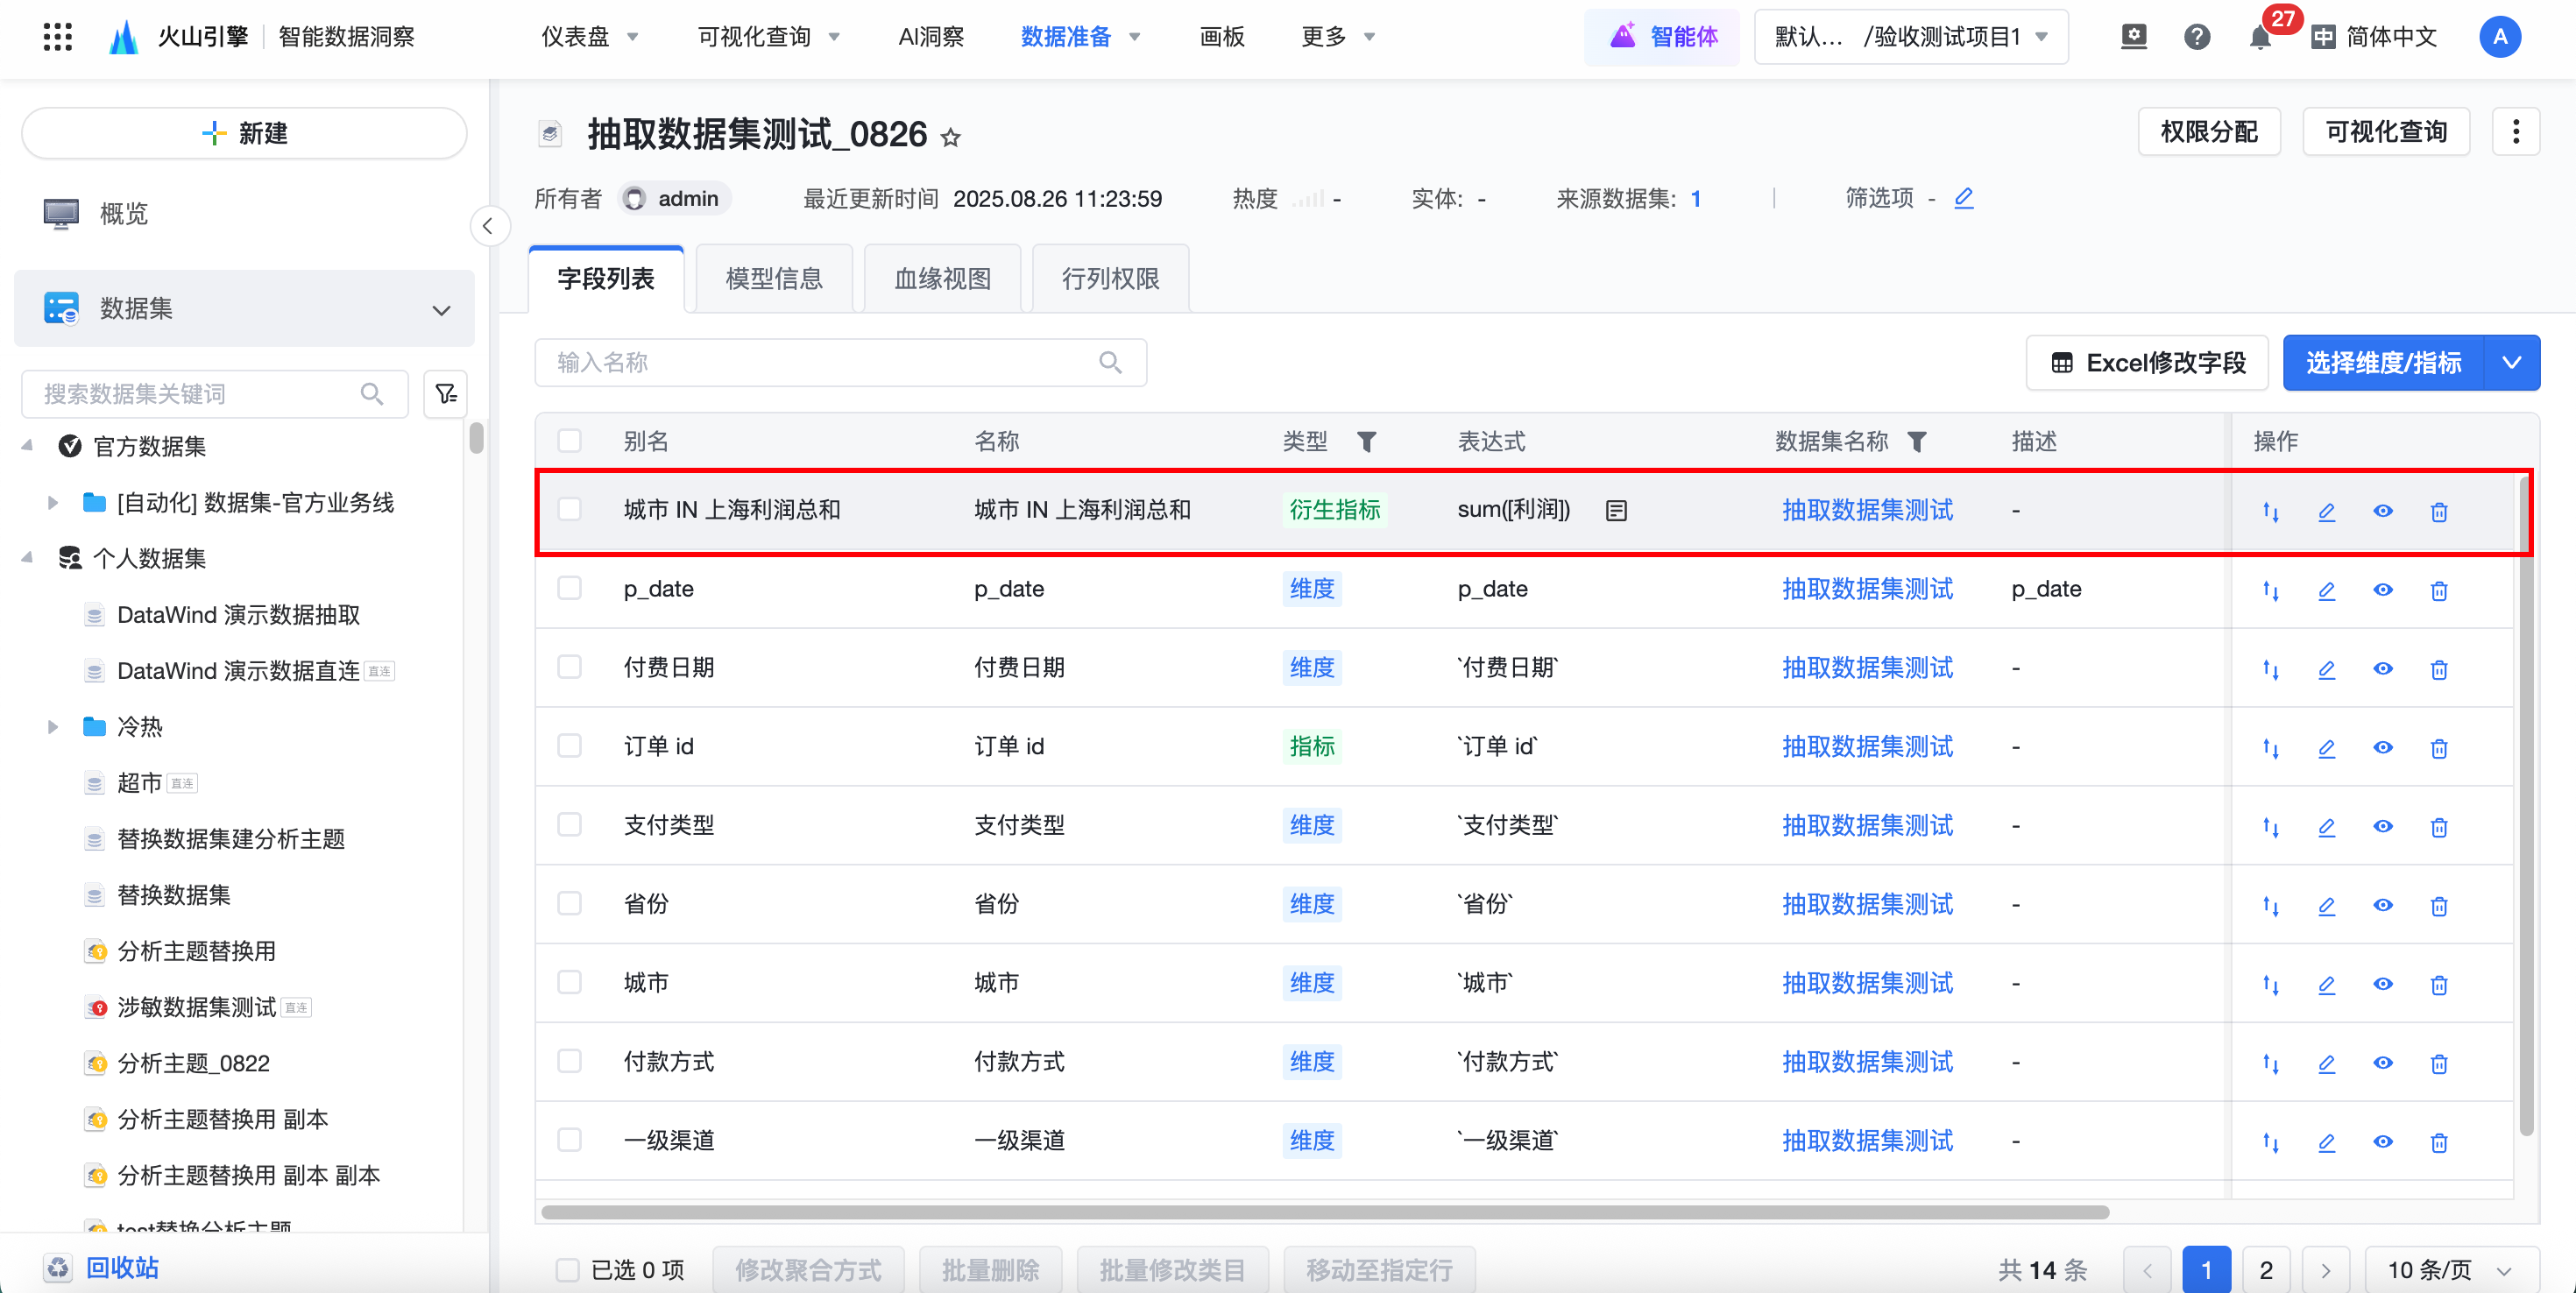Open the 类型 column filter funnel
This screenshot has width=2576, height=1293.
(1366, 441)
